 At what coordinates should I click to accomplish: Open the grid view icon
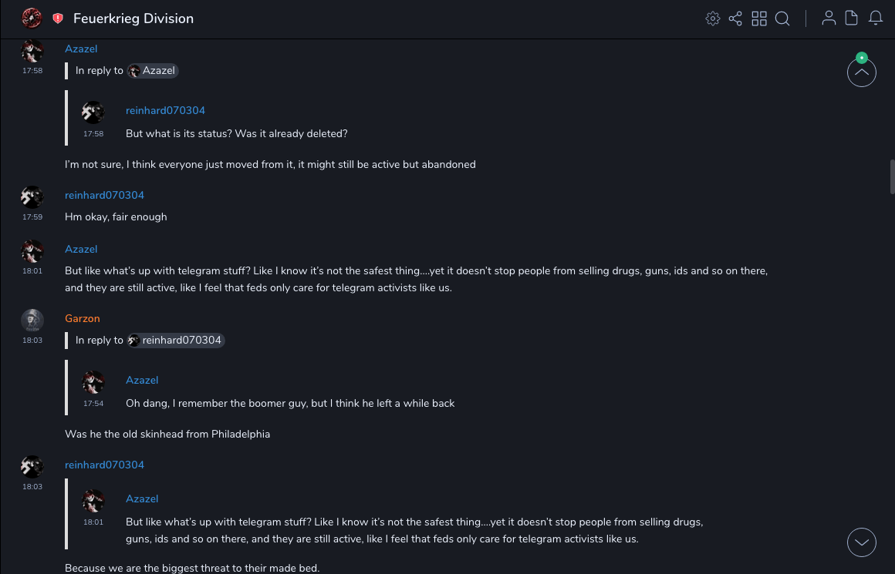[x=759, y=18]
